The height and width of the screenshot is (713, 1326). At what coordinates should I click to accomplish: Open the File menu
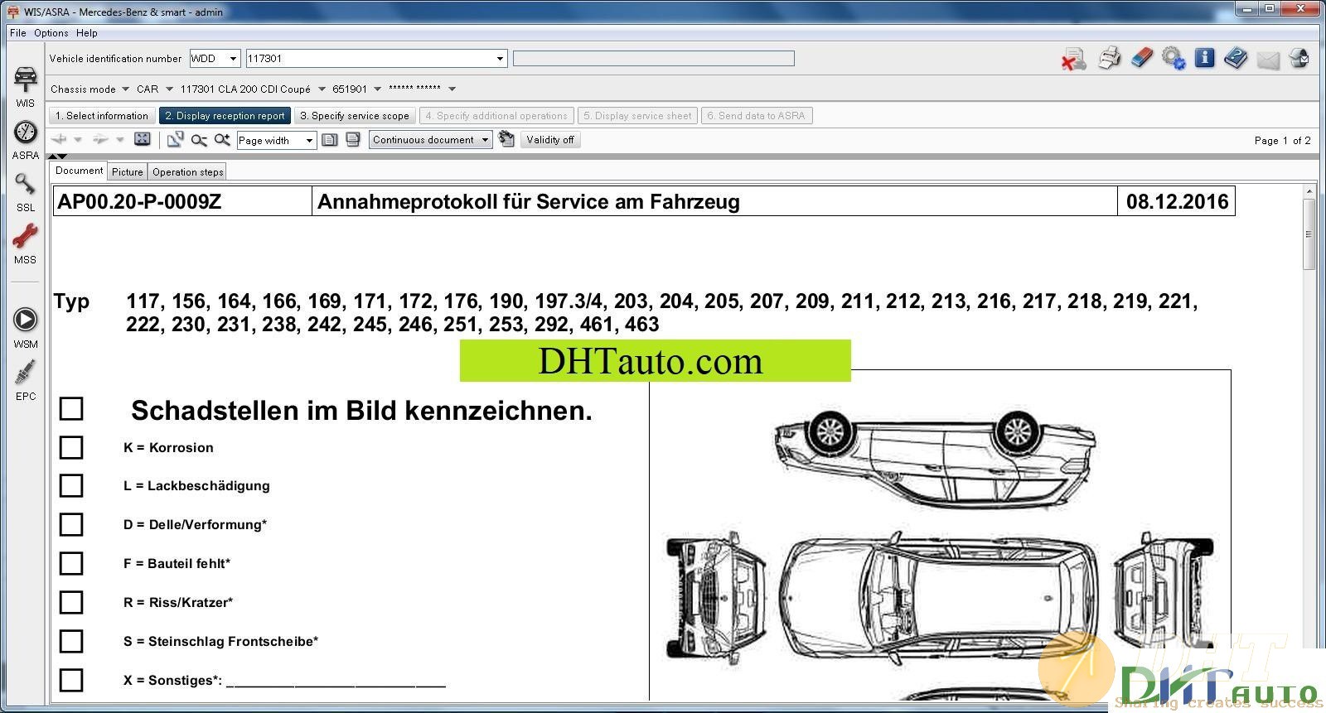[x=17, y=33]
